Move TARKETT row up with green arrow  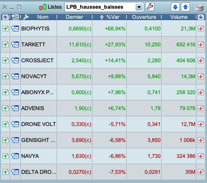click(5, 44)
